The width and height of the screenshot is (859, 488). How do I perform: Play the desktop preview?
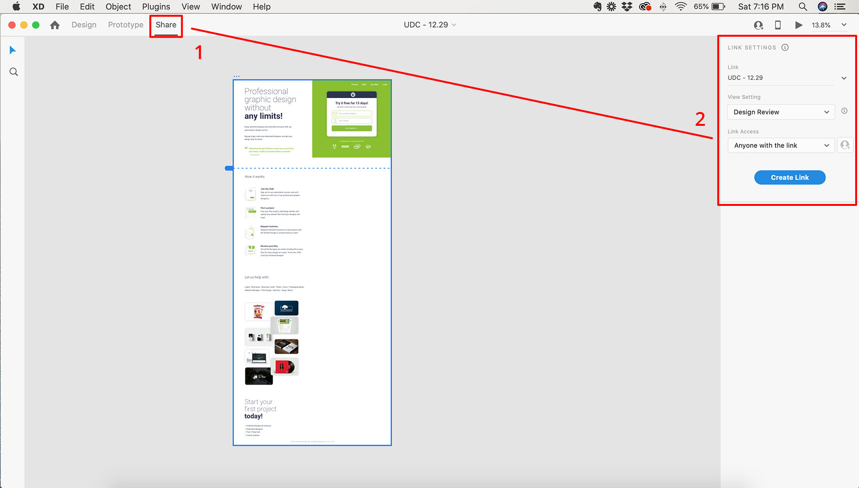tap(798, 25)
